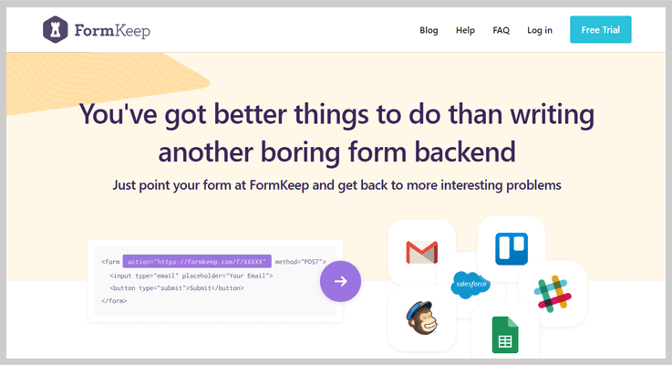Screen dimensions: 672x365
Task: Click the Salesforce cloud icon
Action: [x=470, y=285]
